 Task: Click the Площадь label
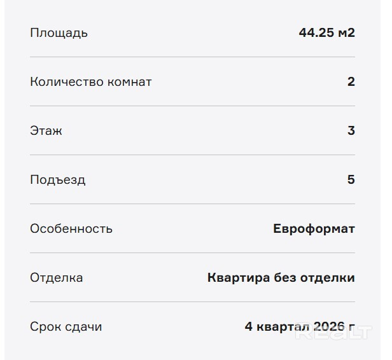(59, 32)
